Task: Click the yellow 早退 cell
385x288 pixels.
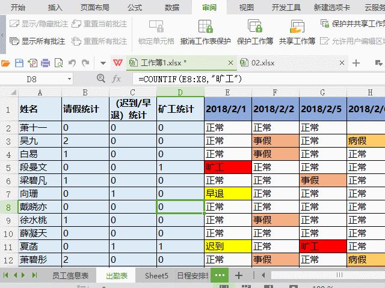Action: point(228,194)
